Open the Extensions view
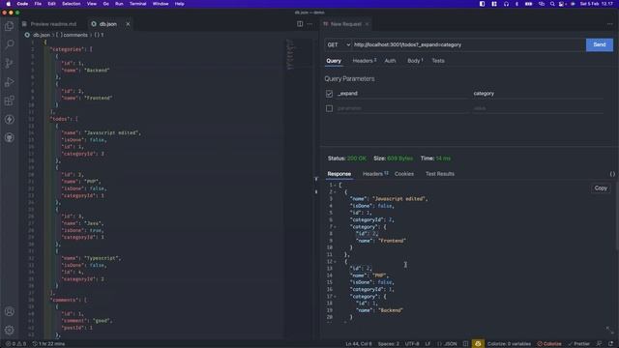Image resolution: width=619 pixels, height=348 pixels. click(x=9, y=101)
